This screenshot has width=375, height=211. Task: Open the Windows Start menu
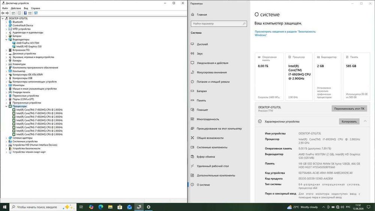click(4, 207)
